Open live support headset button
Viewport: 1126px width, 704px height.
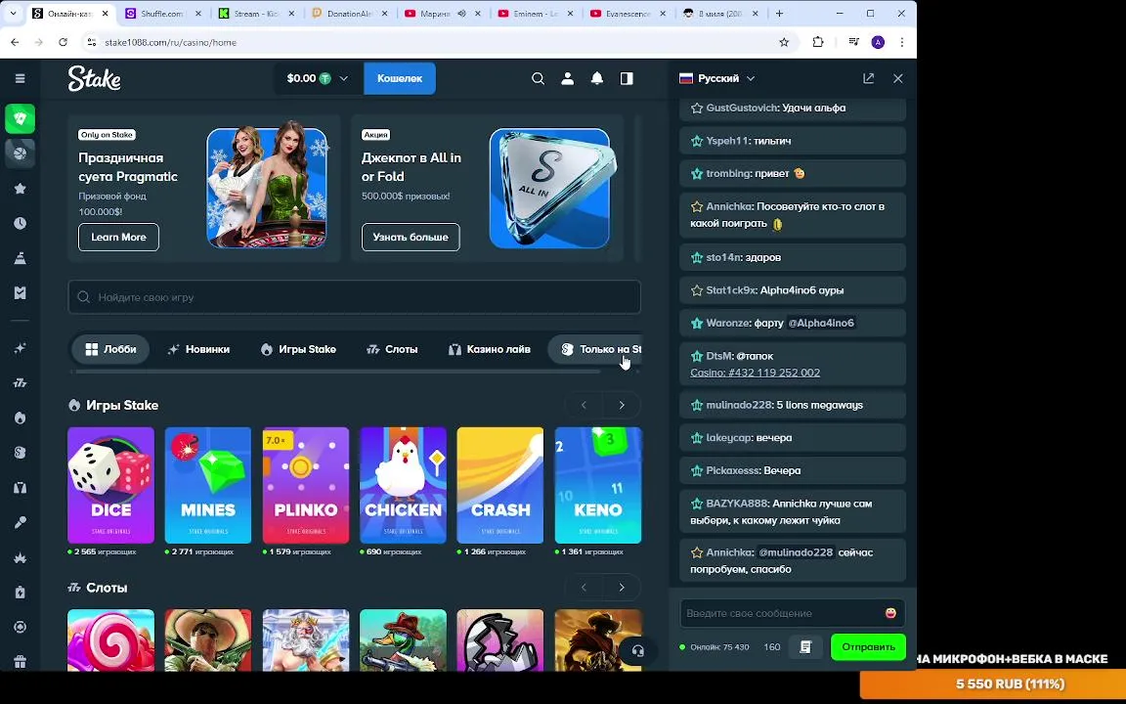(637, 651)
